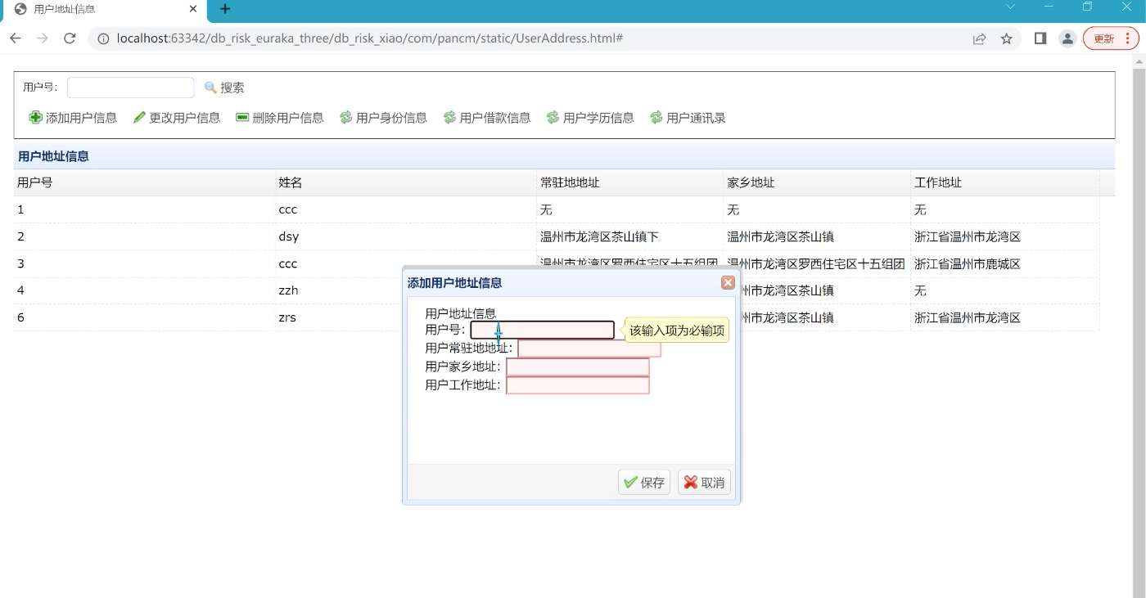Viewport: 1146px width, 598px height.
Task: Click 更改用户信息 edit button
Action: click(177, 118)
